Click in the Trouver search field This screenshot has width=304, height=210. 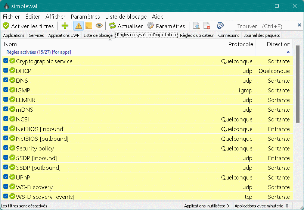coord(266,26)
